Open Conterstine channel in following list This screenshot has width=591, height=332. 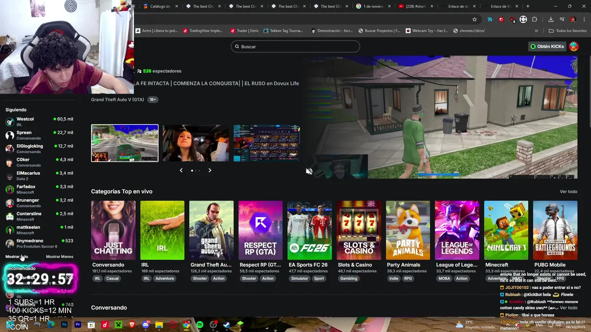coord(39,216)
